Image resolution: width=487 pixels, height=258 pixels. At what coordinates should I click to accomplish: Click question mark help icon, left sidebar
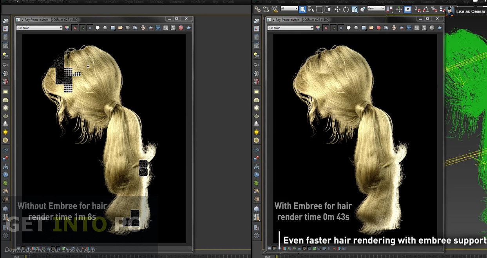(x=5, y=236)
